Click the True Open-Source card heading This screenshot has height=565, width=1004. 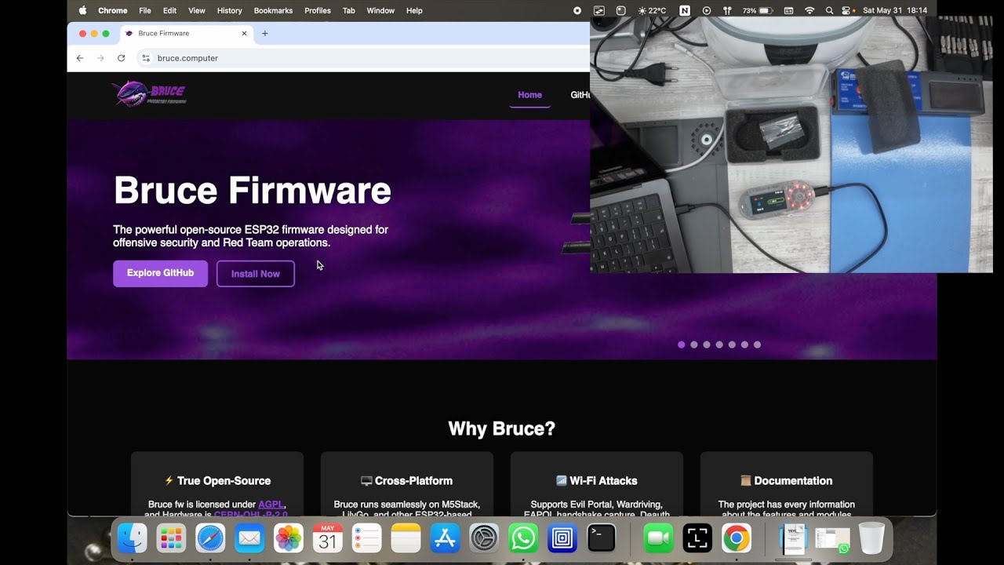(x=217, y=481)
